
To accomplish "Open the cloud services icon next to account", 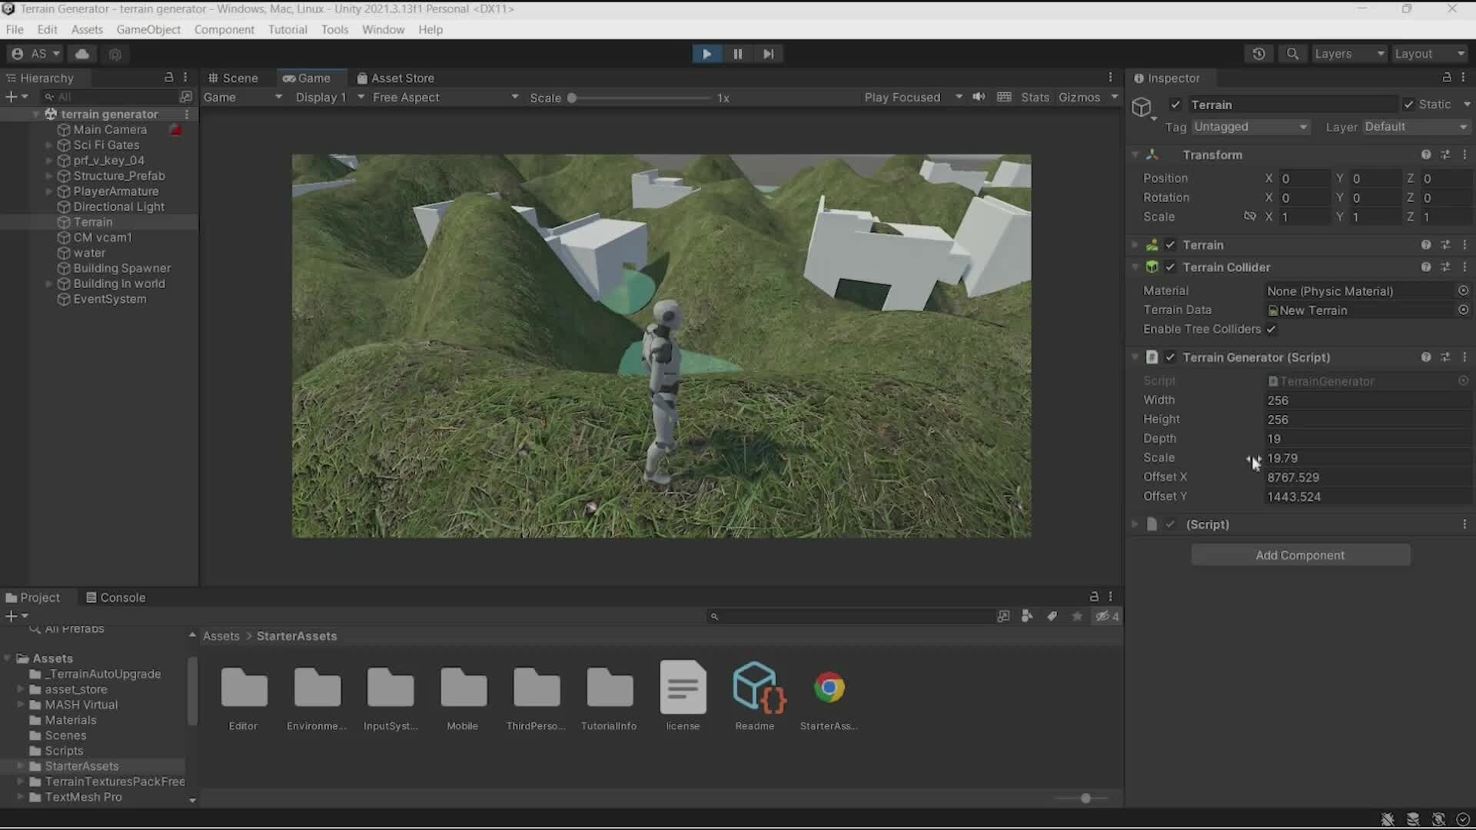I will [x=82, y=54].
